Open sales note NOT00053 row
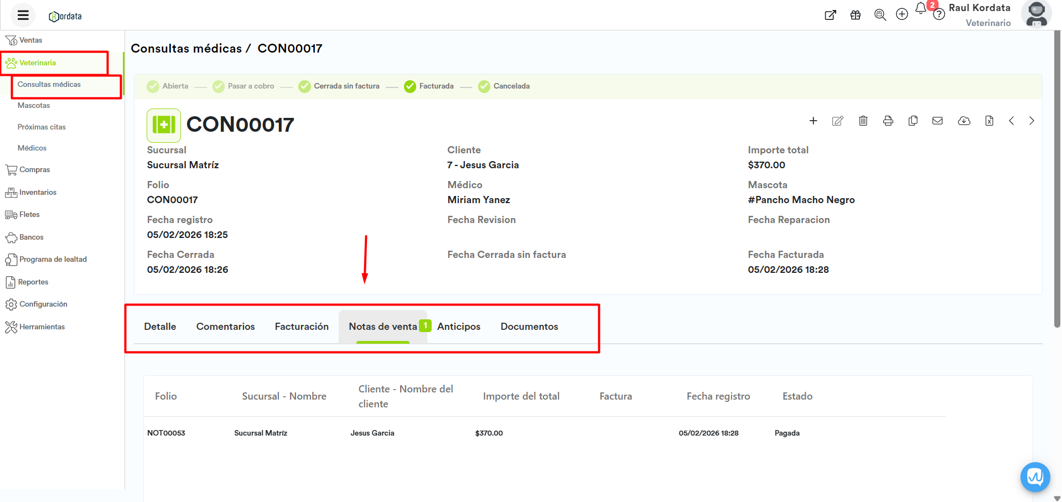Viewport: 1062px width, 502px height. [166, 433]
